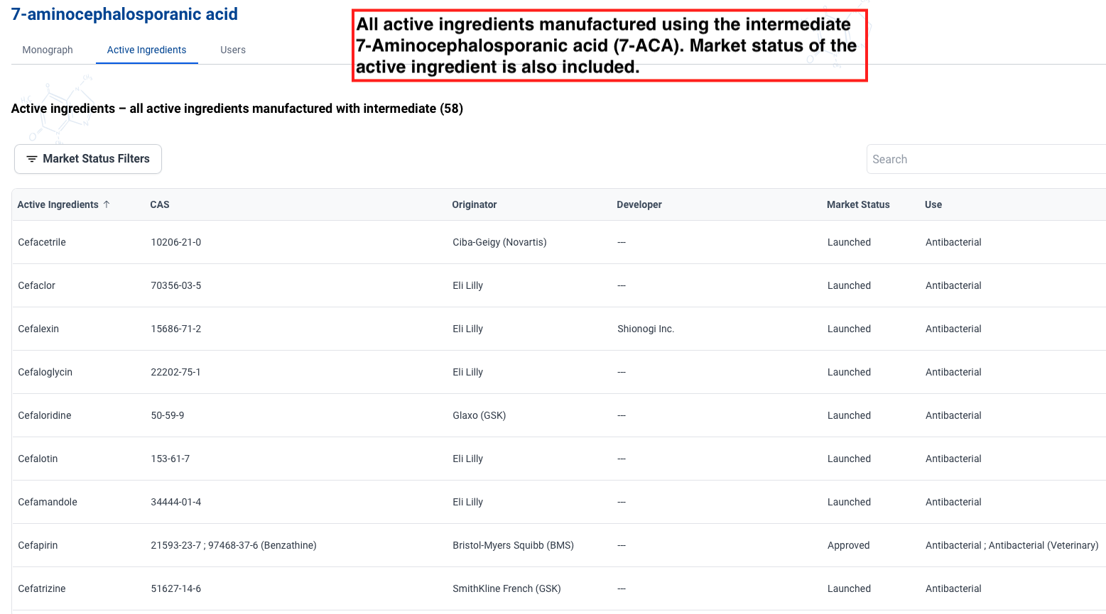
Task: Click the Developer column header
Action: point(639,204)
